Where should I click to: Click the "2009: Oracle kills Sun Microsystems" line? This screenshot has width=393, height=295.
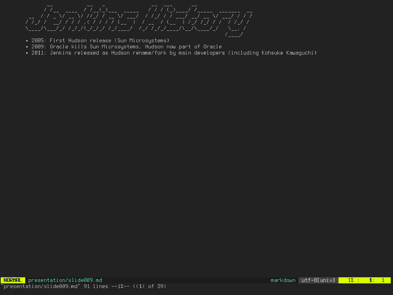[x=124, y=46]
